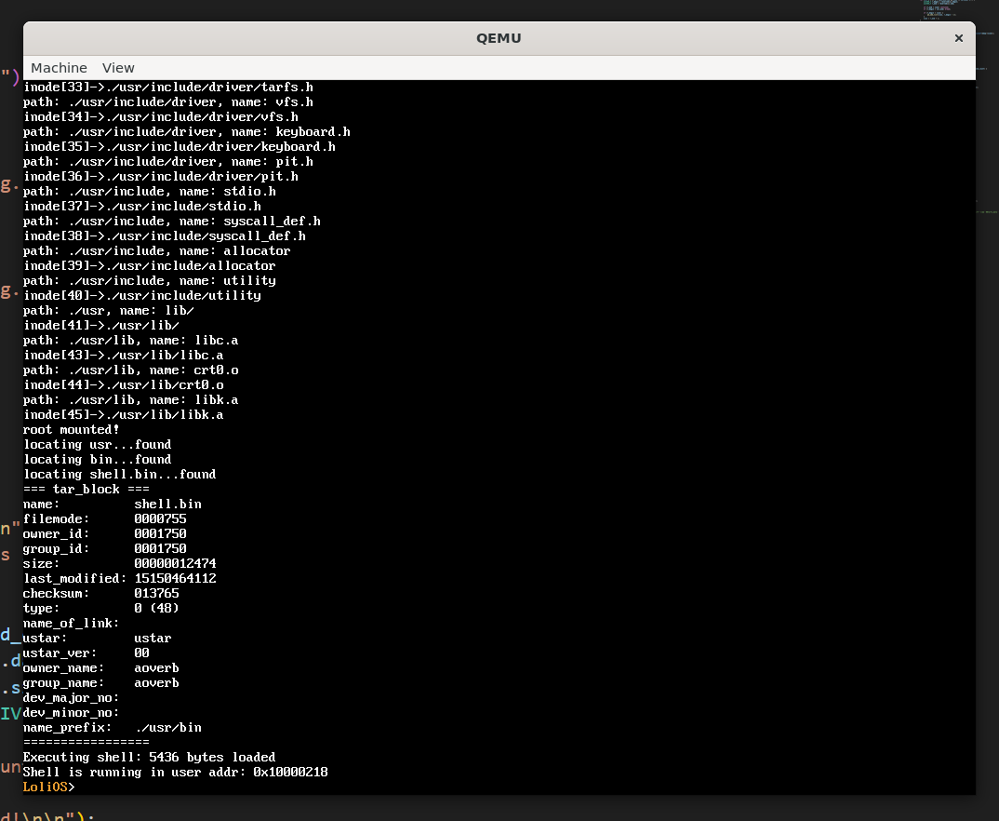Click the "root mounted!" line
Viewport: 999px width, 821px height.
(x=71, y=429)
